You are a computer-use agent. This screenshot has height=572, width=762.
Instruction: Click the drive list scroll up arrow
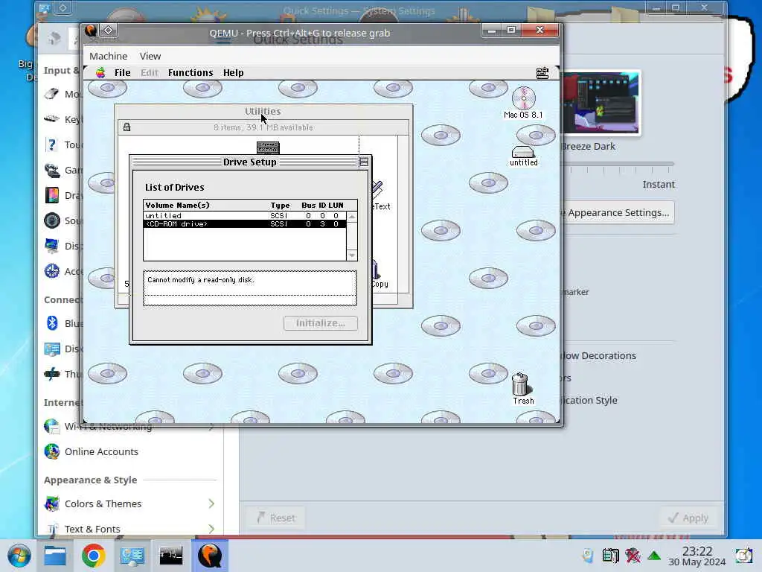(x=352, y=217)
